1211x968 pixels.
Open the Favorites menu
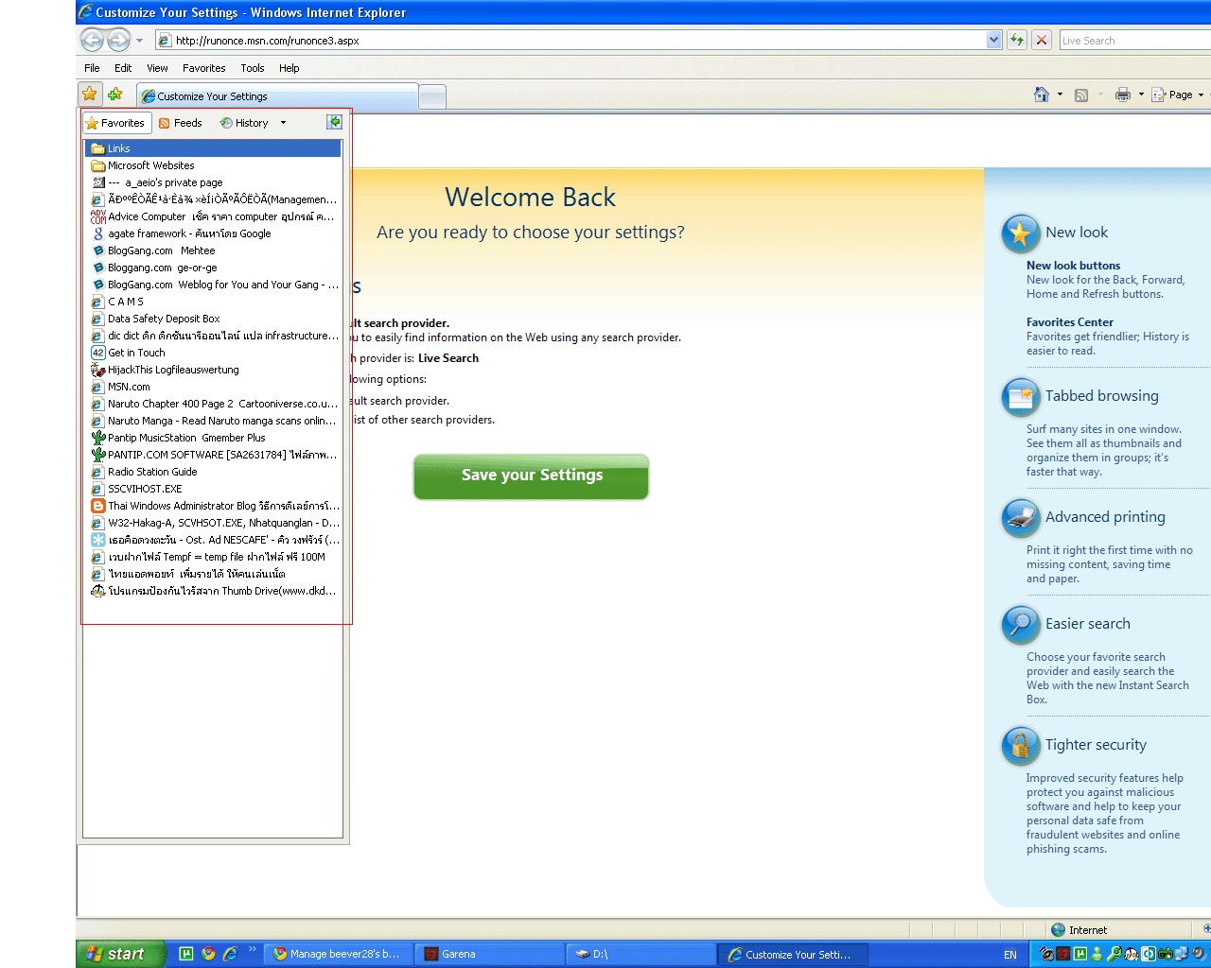coord(203,68)
